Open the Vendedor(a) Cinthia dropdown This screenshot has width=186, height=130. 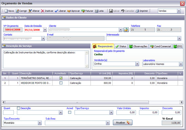[137, 64]
